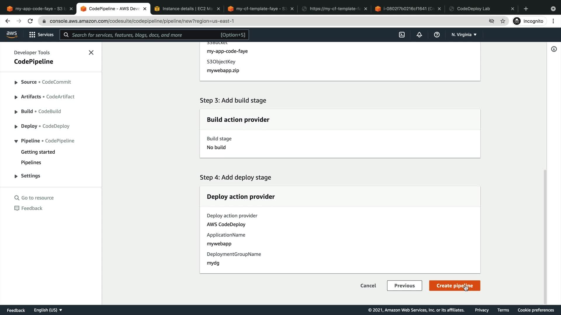
Task: Collapse the Pipeline CodePipeline section
Action: (x=16, y=141)
